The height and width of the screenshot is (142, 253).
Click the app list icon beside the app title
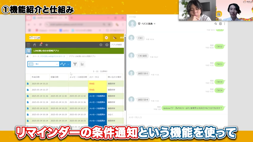pyautogui.click(x=28, y=51)
